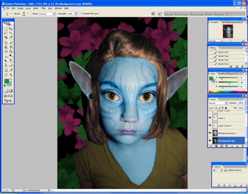The height and width of the screenshot is (194, 248).
Task: Swap foreground and background colors
Action: pyautogui.click(x=11, y=79)
